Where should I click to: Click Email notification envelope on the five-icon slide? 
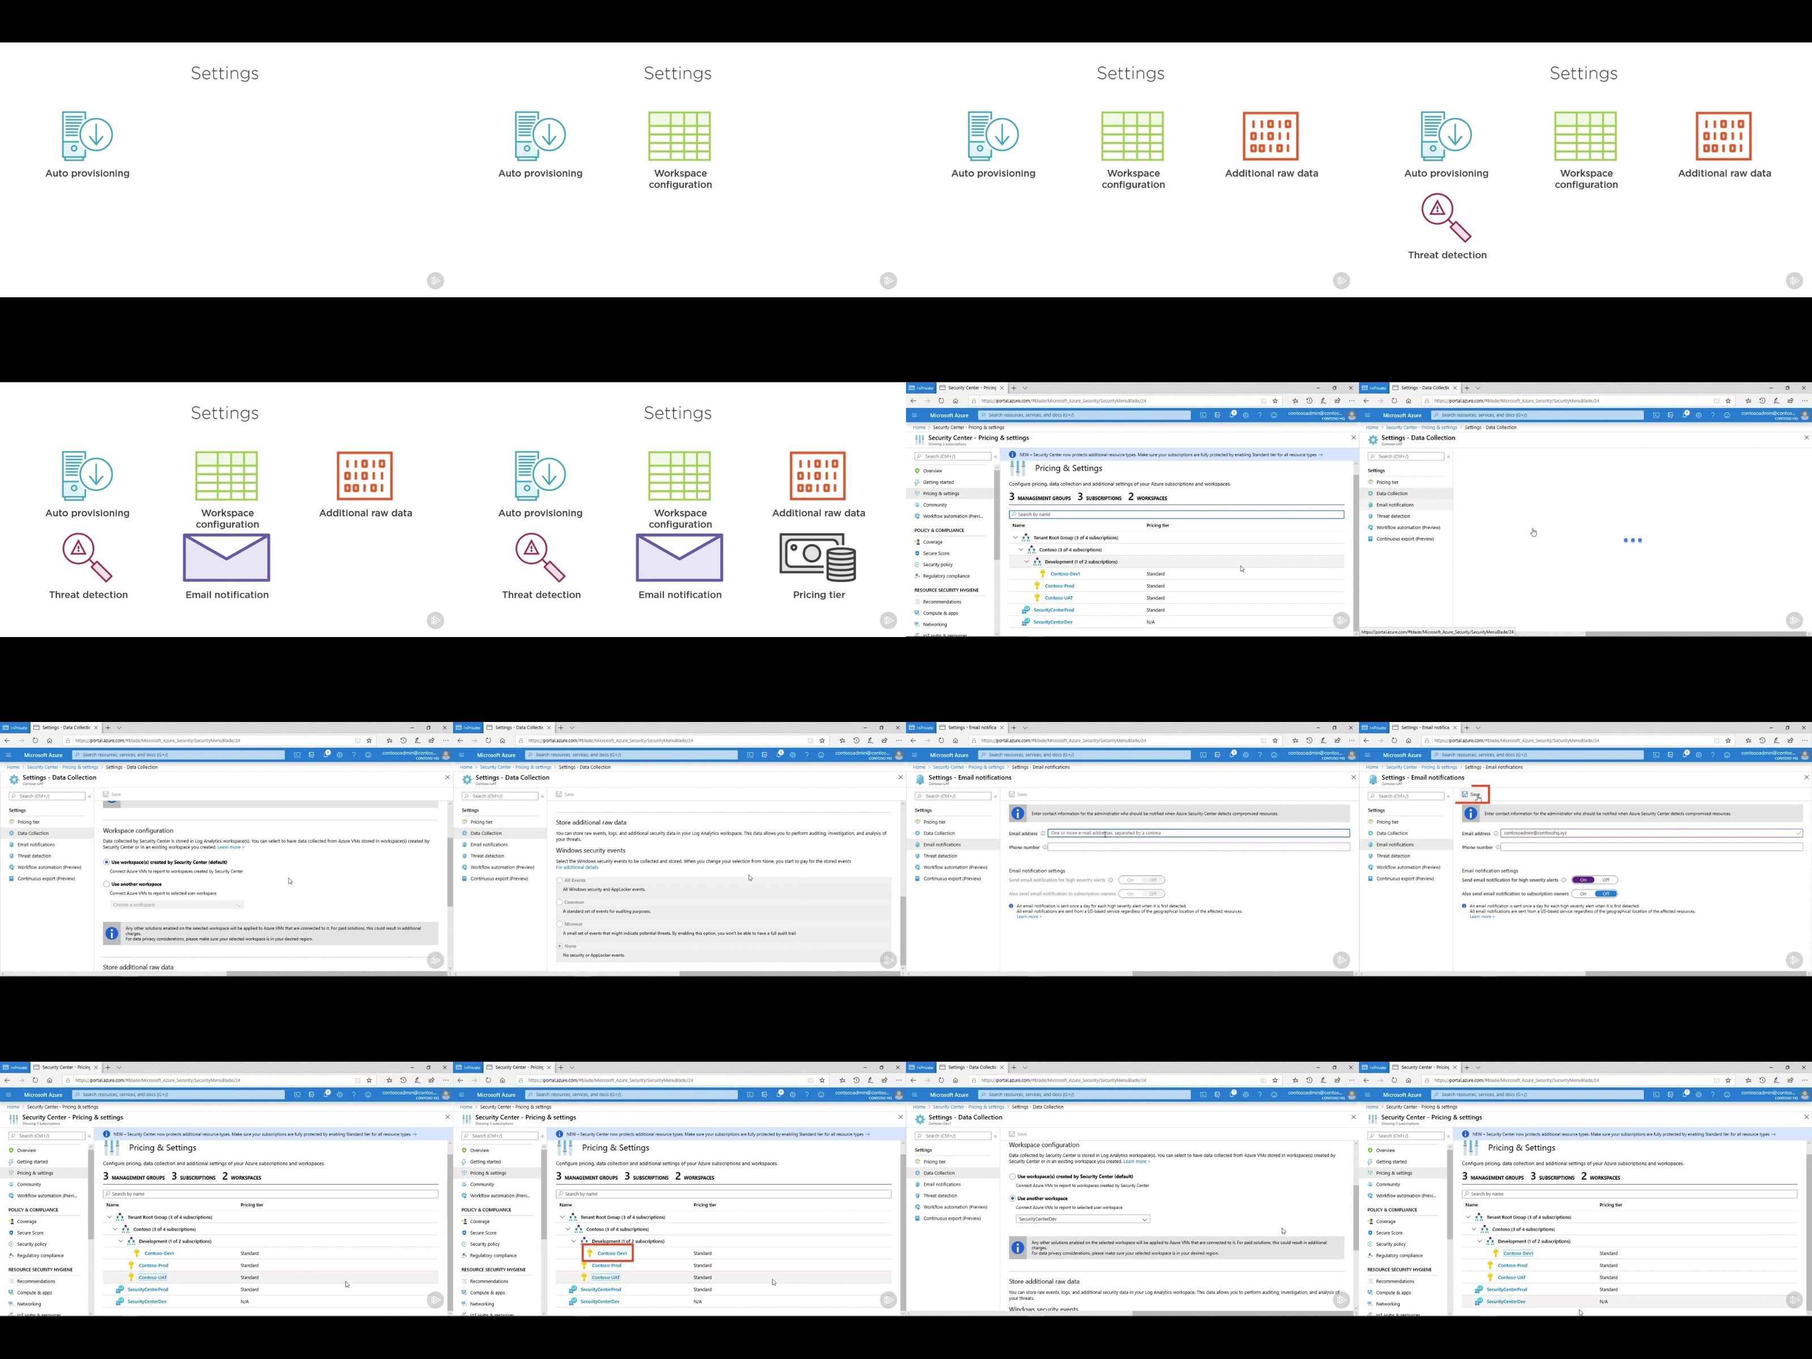point(226,558)
